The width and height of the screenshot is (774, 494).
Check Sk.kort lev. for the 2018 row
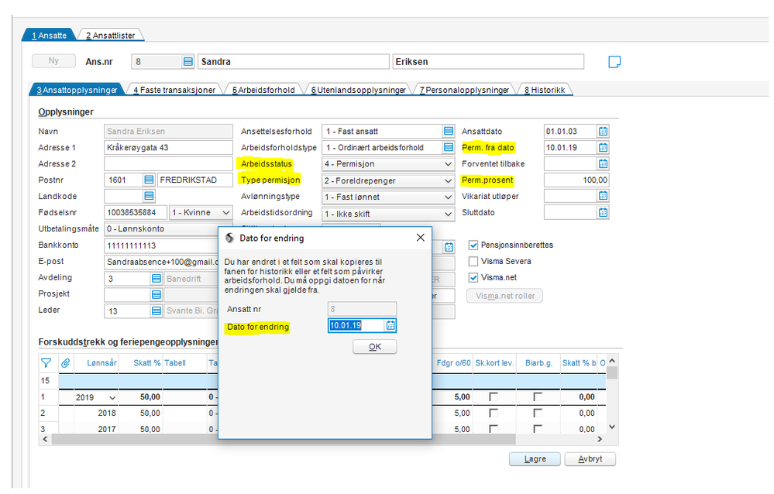(493, 413)
